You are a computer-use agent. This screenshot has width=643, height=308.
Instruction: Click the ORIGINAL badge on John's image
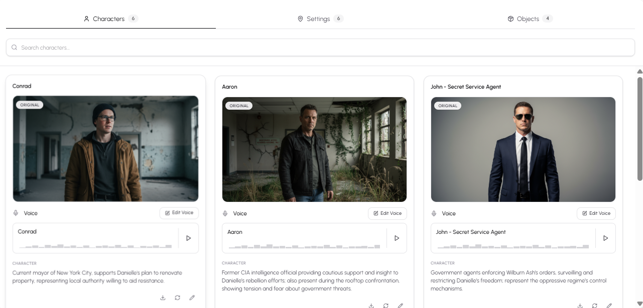click(448, 106)
